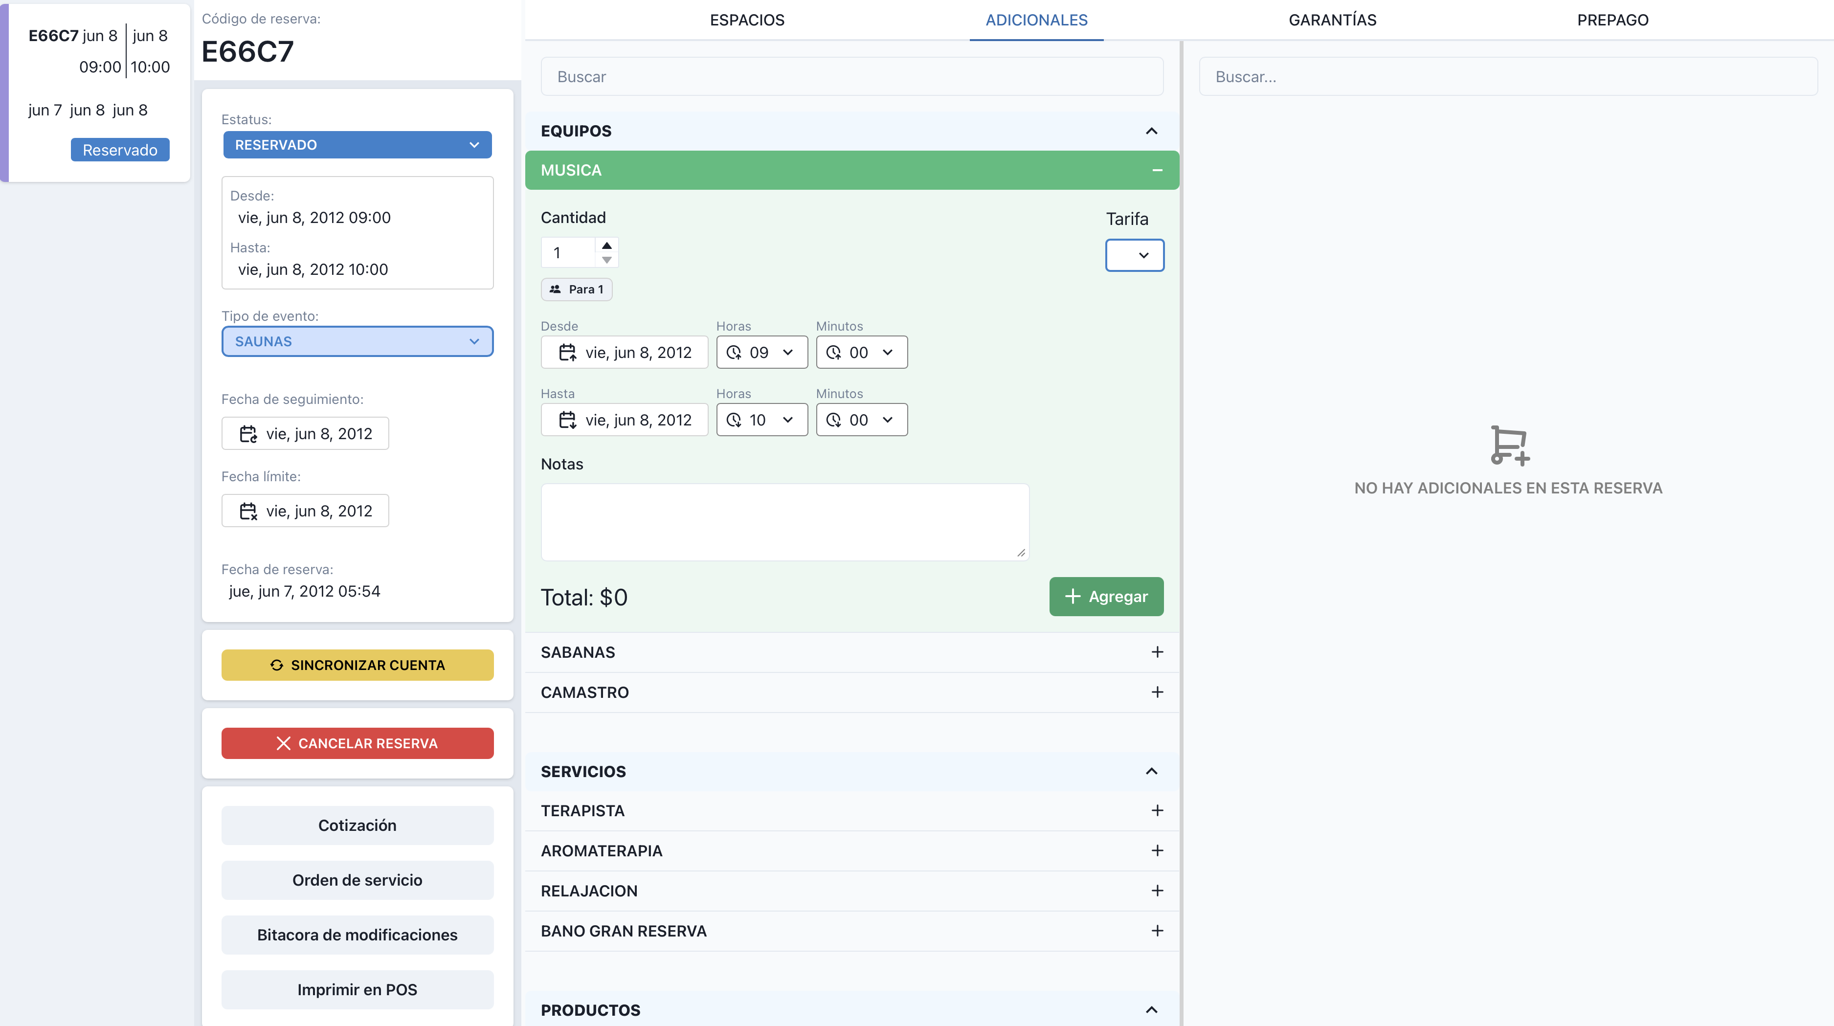
Task: Switch to the ESPACIOS tab
Action: click(747, 20)
